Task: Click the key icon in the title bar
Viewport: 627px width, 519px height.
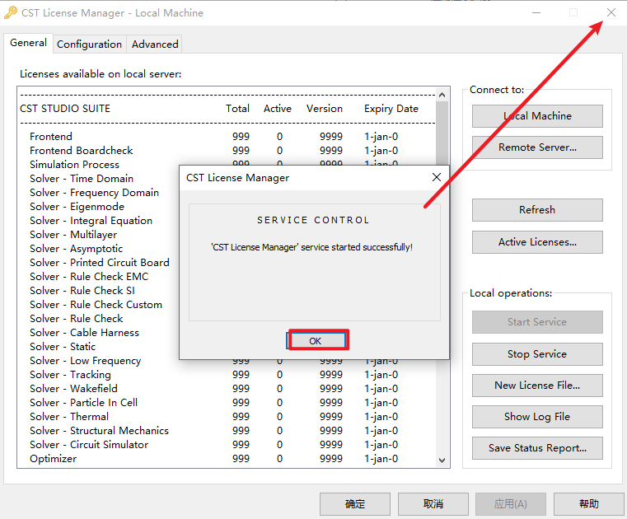Action: (11, 13)
